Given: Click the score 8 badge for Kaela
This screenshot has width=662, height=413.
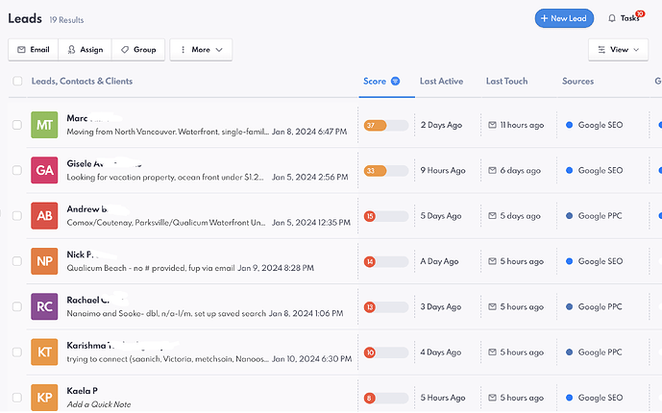Looking at the screenshot, I should coord(369,398).
